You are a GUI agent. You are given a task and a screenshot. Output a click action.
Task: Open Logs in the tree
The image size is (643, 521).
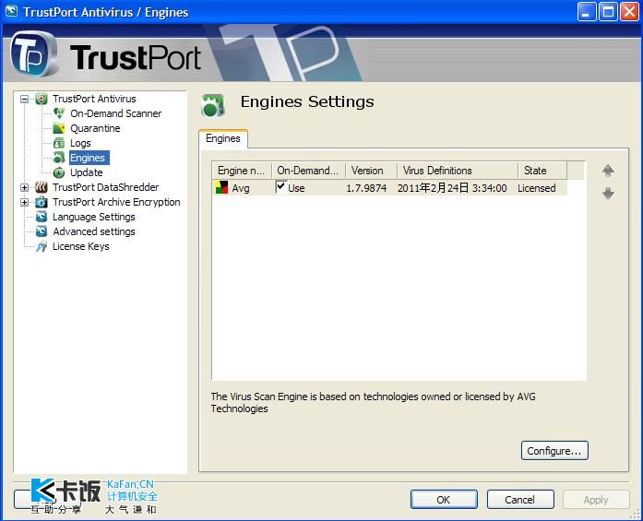80,143
